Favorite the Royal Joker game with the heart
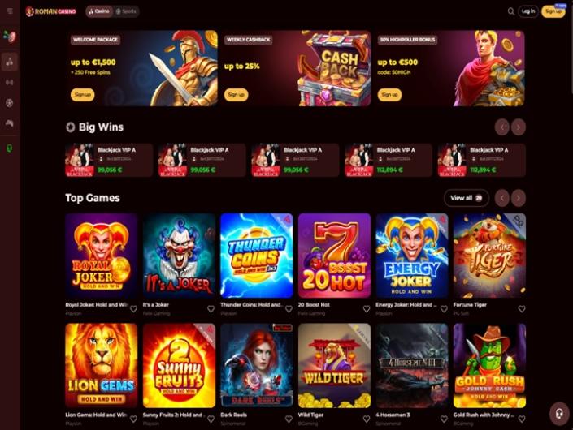Image resolution: width=573 pixels, height=430 pixels. (133, 309)
